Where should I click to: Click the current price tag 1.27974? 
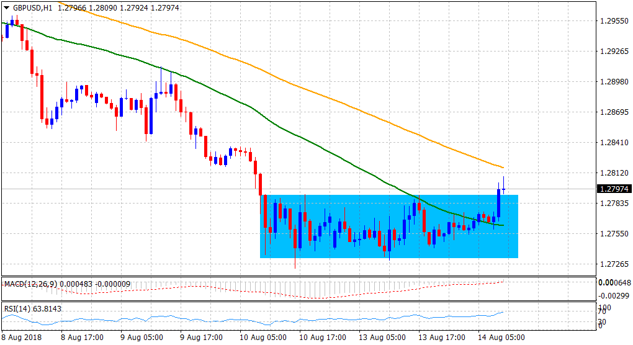pos(613,189)
